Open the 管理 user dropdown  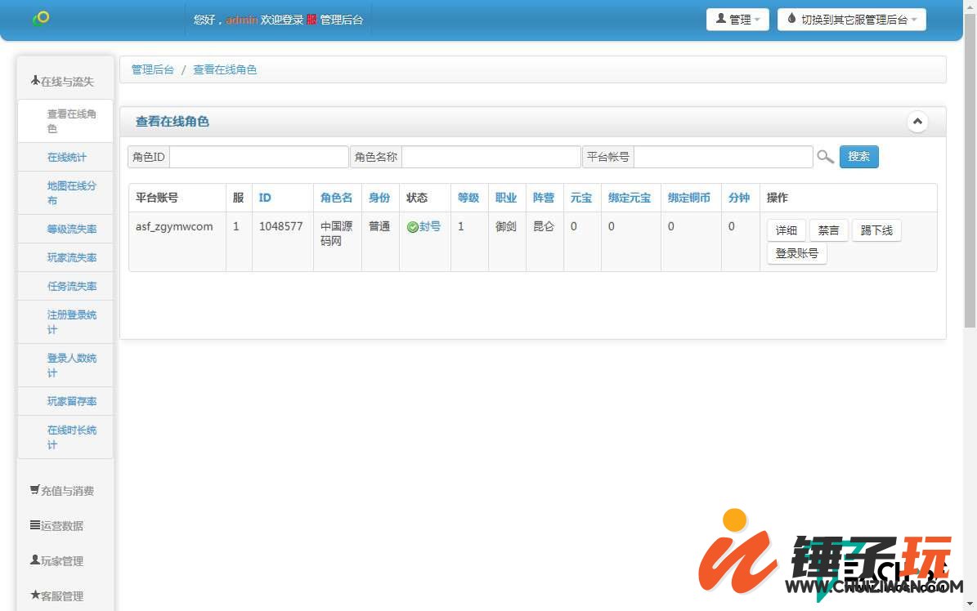(x=737, y=20)
